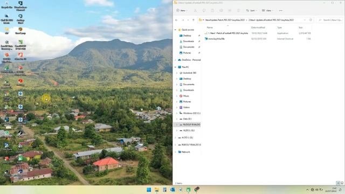345x194 pixels.
Task: Expand the Autodesk 360 node
Action: tap(177, 73)
